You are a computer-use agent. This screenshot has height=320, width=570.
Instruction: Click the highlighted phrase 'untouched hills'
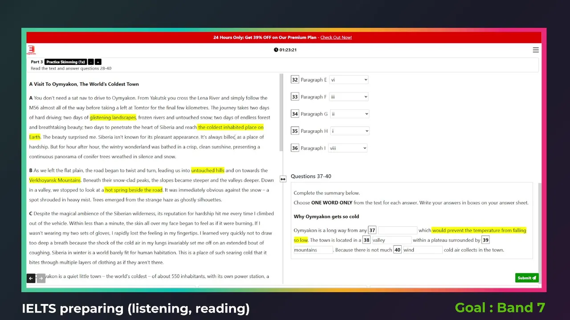(x=208, y=170)
